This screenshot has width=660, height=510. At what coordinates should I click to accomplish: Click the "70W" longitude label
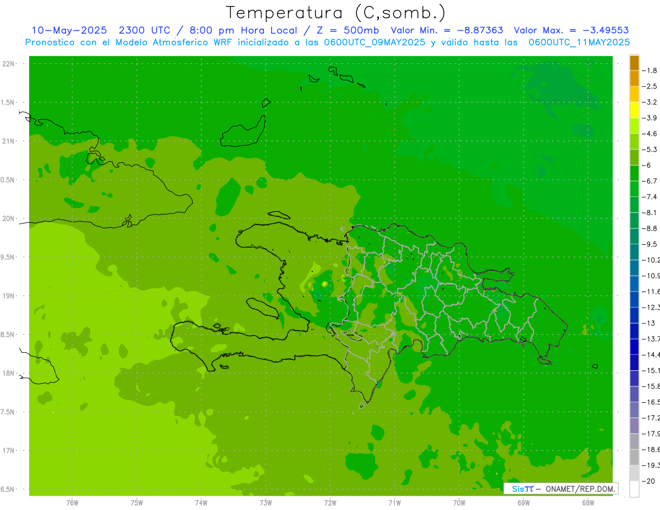(x=459, y=503)
